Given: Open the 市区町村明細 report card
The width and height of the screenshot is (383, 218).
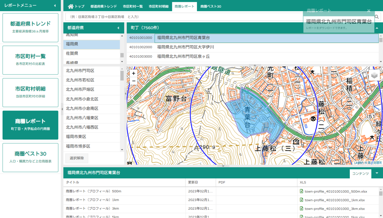Looking at the screenshot, I should pos(30,92).
